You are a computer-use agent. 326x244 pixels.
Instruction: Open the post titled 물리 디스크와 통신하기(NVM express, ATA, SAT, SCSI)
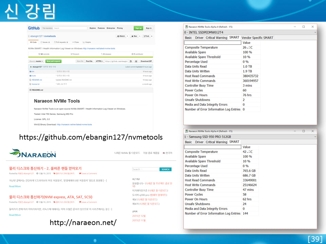pyautogui.click(x=51, y=197)
